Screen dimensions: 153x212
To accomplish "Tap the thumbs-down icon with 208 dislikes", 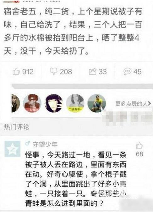I will [x=54, y=71].
